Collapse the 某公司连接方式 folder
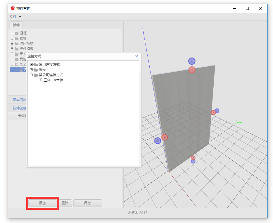This screenshot has width=273, height=223. click(x=31, y=75)
